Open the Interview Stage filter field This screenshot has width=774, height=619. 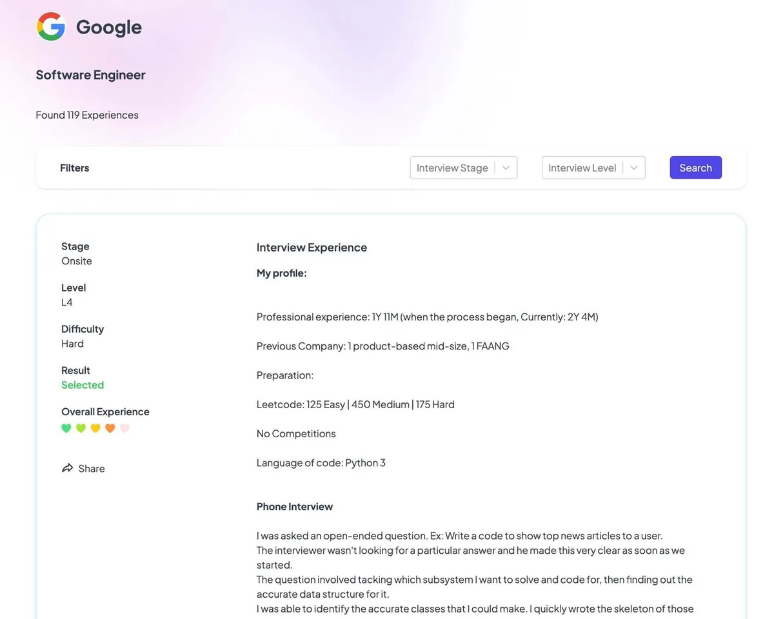(452, 168)
